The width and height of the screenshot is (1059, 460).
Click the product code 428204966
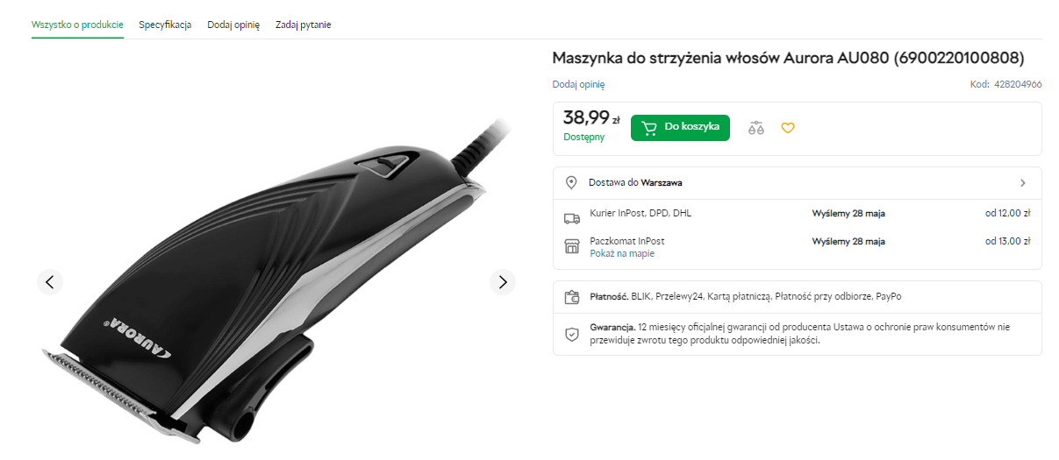[x=1018, y=85]
